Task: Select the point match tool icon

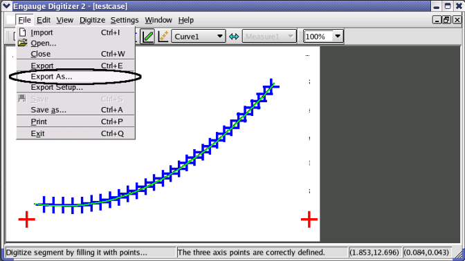Action: [163, 37]
